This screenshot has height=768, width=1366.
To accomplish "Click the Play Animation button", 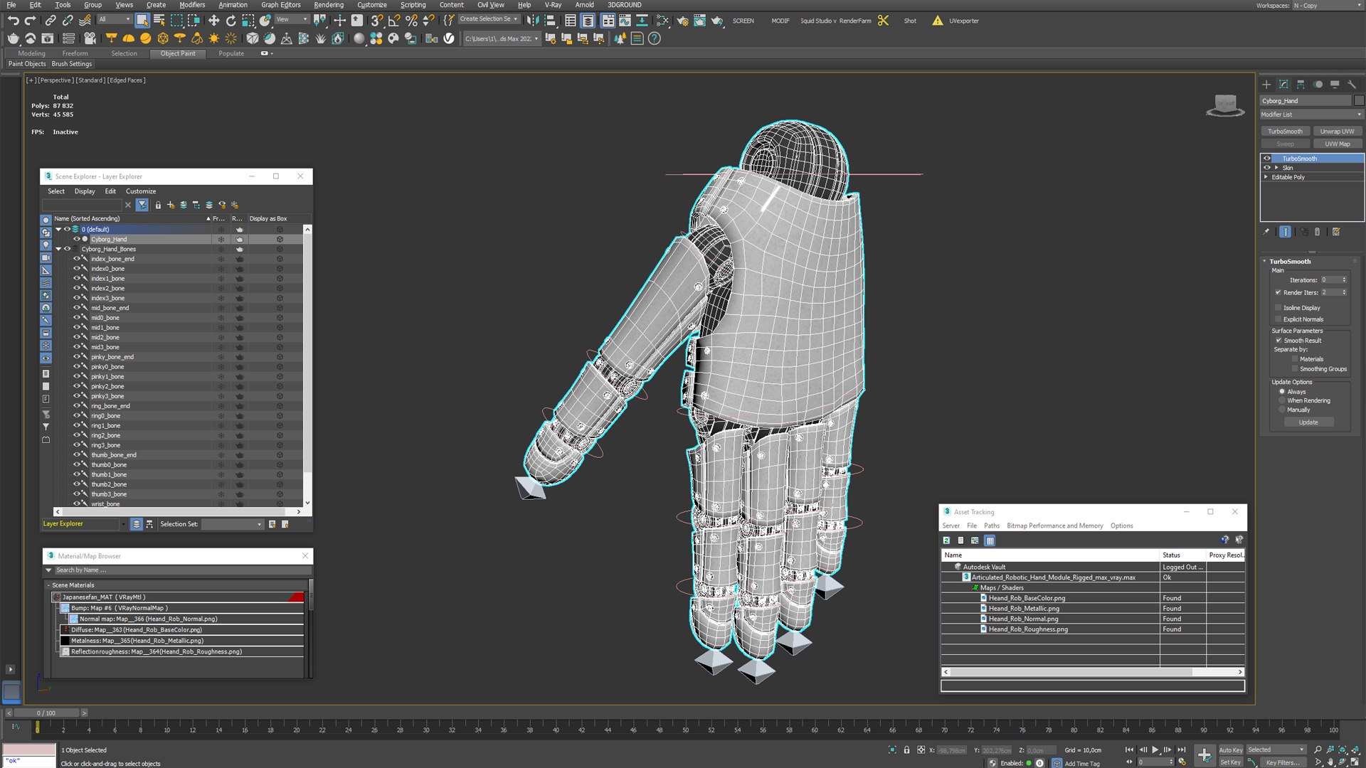I will [1155, 750].
